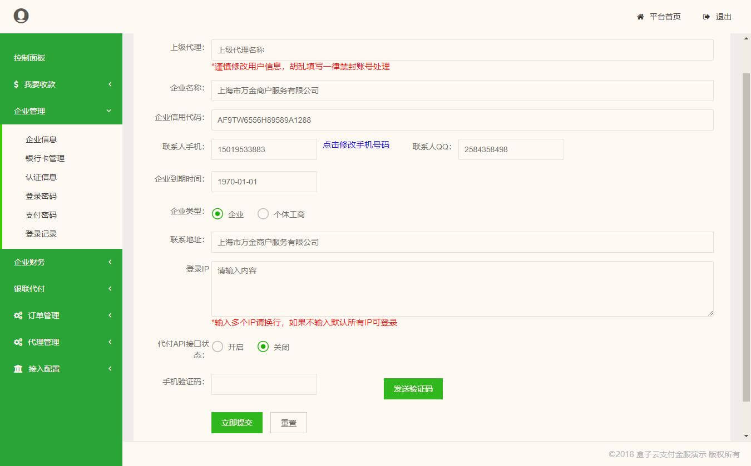This screenshot has width=751, height=466.
Task: Open 银行卡管理 in the sidebar
Action: [45, 158]
